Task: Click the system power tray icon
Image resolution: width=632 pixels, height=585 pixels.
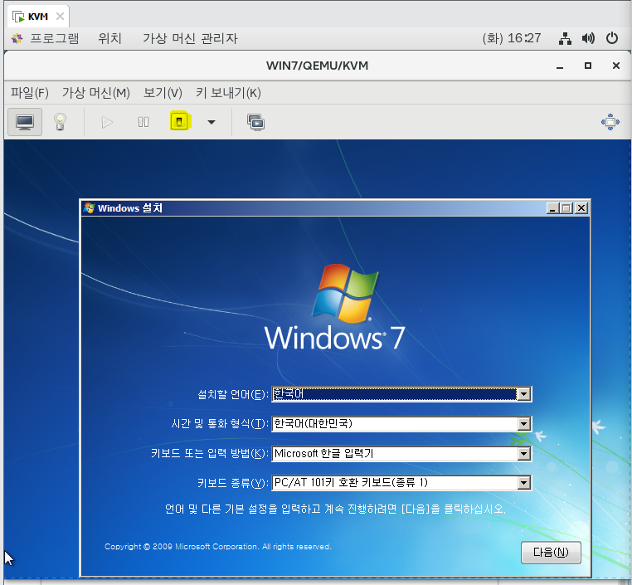Action: click(x=612, y=38)
